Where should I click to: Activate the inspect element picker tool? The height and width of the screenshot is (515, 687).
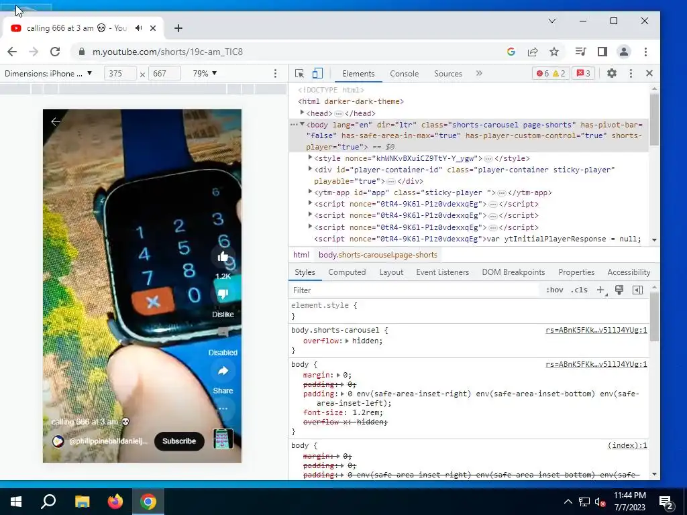300,74
